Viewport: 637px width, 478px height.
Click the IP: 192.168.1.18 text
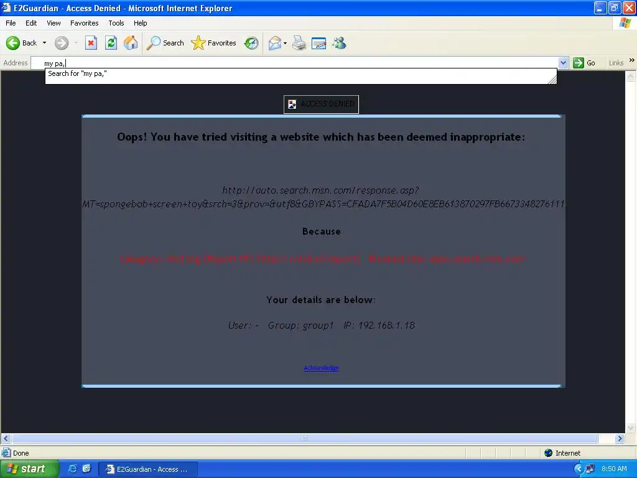point(379,325)
